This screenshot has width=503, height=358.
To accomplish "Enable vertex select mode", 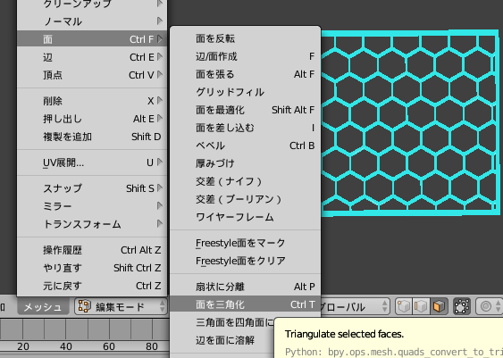I will [404, 307].
